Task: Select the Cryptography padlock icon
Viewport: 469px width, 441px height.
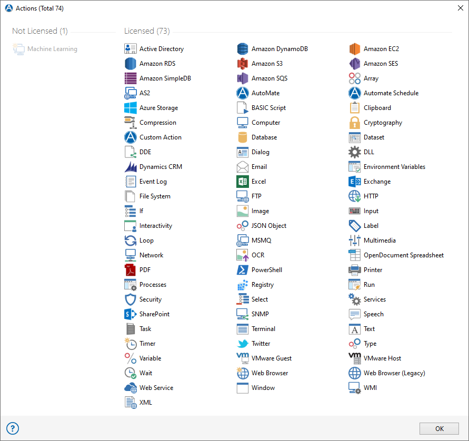Action: click(355, 122)
